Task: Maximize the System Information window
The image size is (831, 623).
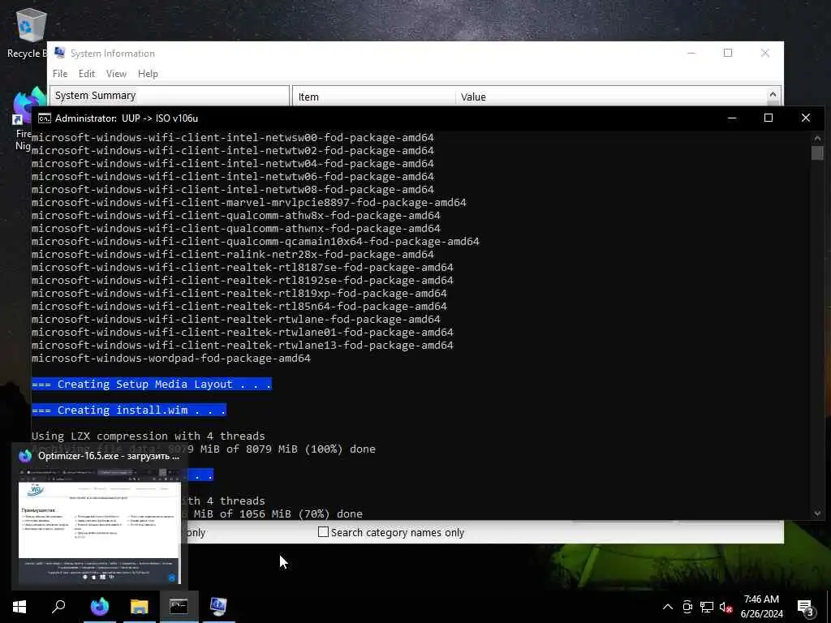Action: (x=728, y=53)
